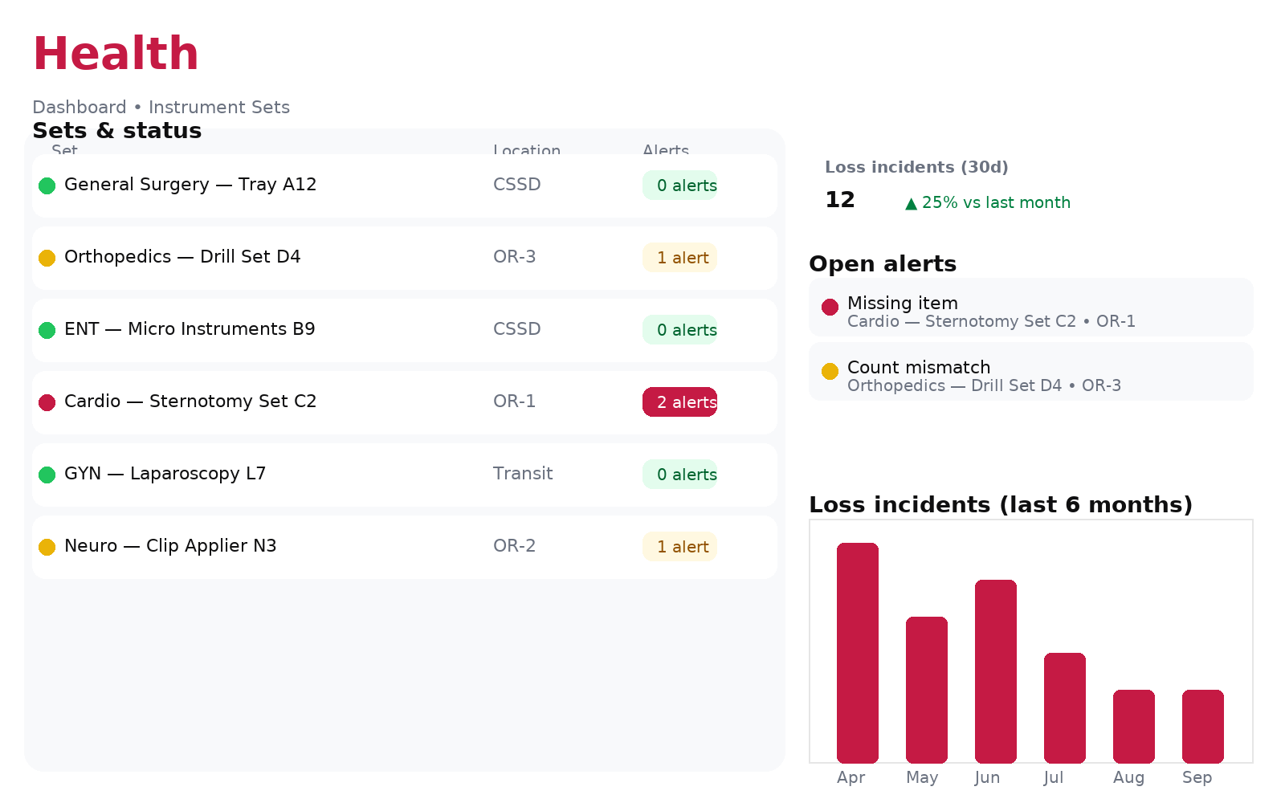Click the green upward trend arrow beside 25%

coord(911,202)
